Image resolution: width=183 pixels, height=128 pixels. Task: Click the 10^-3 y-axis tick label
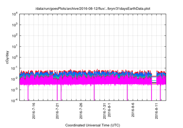pyautogui.click(x=14, y=90)
